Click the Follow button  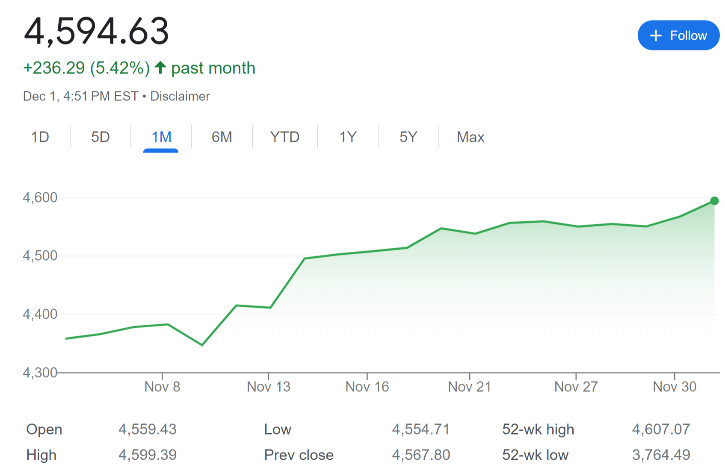pos(678,35)
